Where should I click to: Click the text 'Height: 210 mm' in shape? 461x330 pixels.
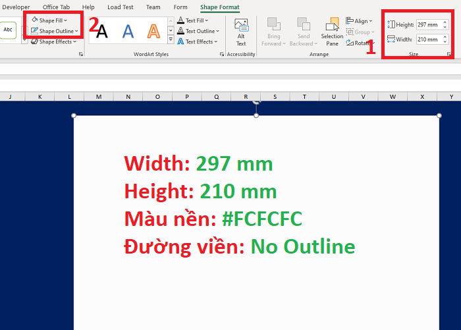pos(200,191)
